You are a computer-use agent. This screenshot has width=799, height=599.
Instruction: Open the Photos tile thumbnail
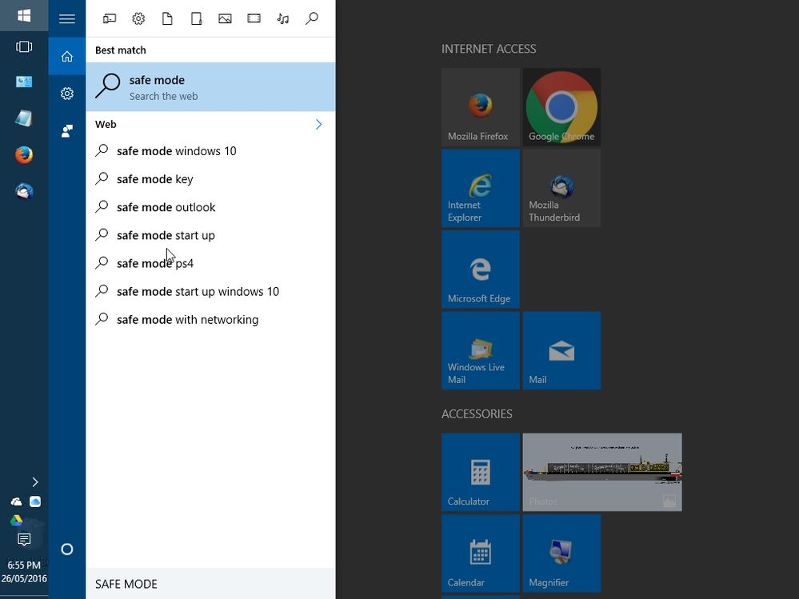coord(602,472)
